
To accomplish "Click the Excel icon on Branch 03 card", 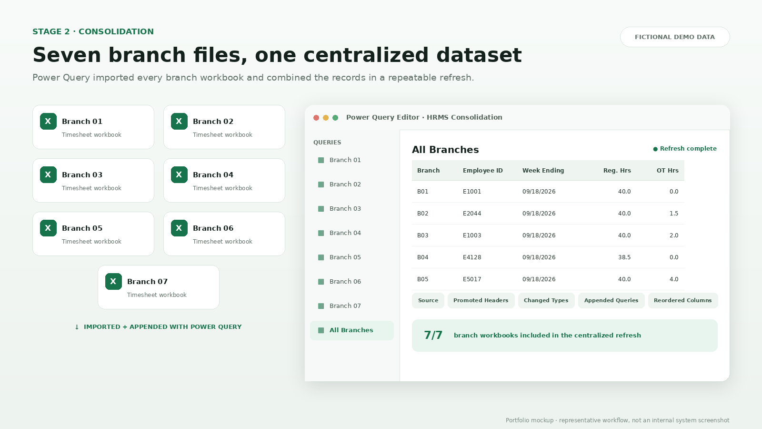I will click(x=48, y=174).
